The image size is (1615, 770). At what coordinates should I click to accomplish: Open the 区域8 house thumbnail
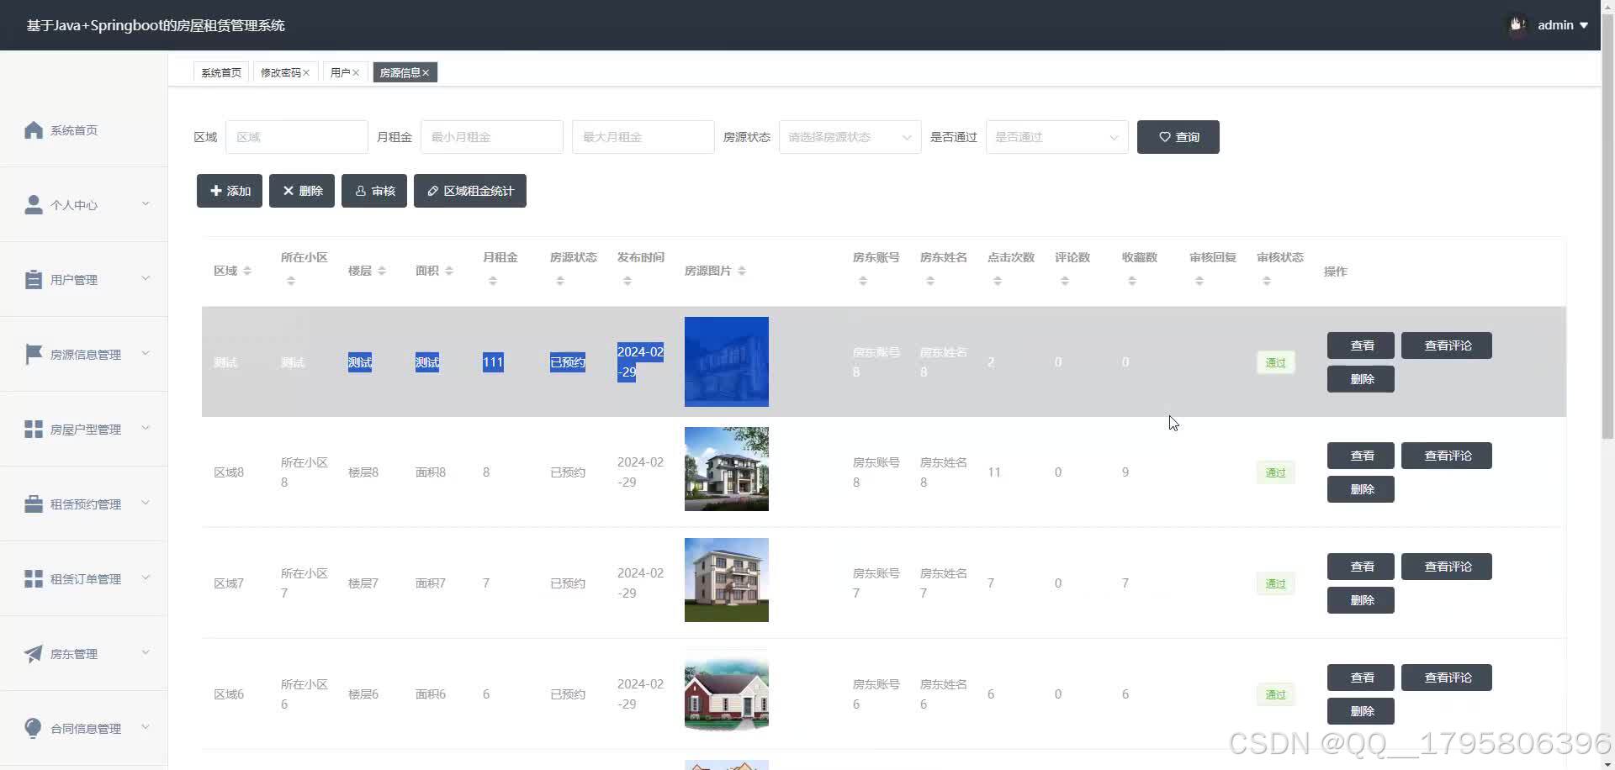[727, 469]
